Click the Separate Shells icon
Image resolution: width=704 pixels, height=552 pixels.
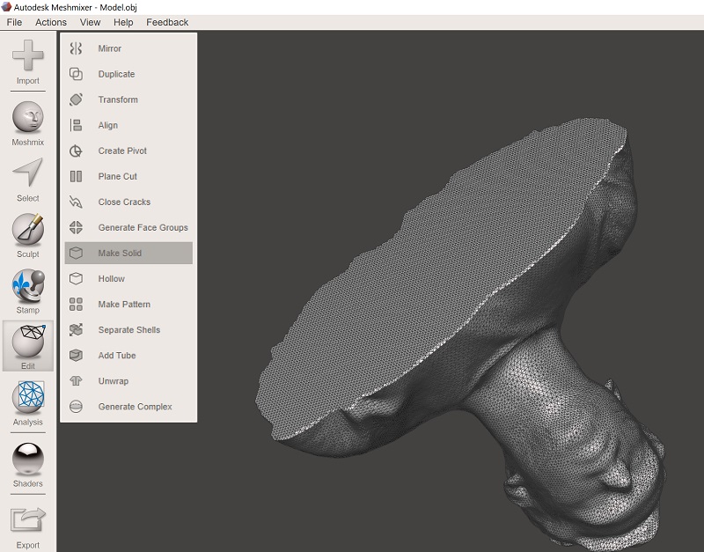pos(76,329)
